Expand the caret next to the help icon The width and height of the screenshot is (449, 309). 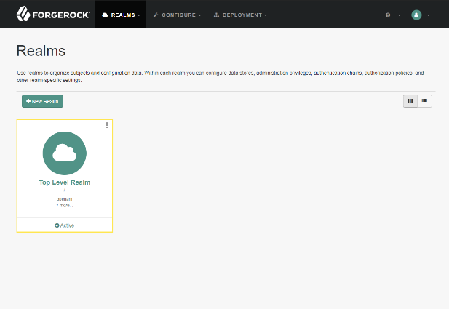400,15
